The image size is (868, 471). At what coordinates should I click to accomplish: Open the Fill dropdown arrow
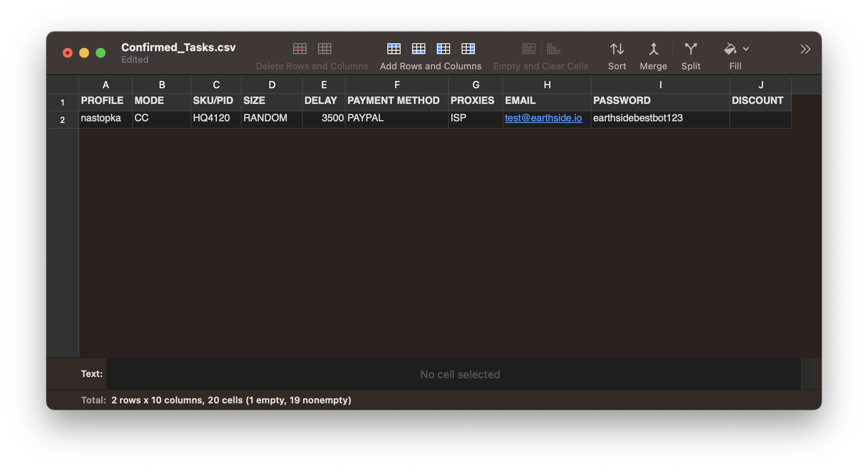[746, 49]
